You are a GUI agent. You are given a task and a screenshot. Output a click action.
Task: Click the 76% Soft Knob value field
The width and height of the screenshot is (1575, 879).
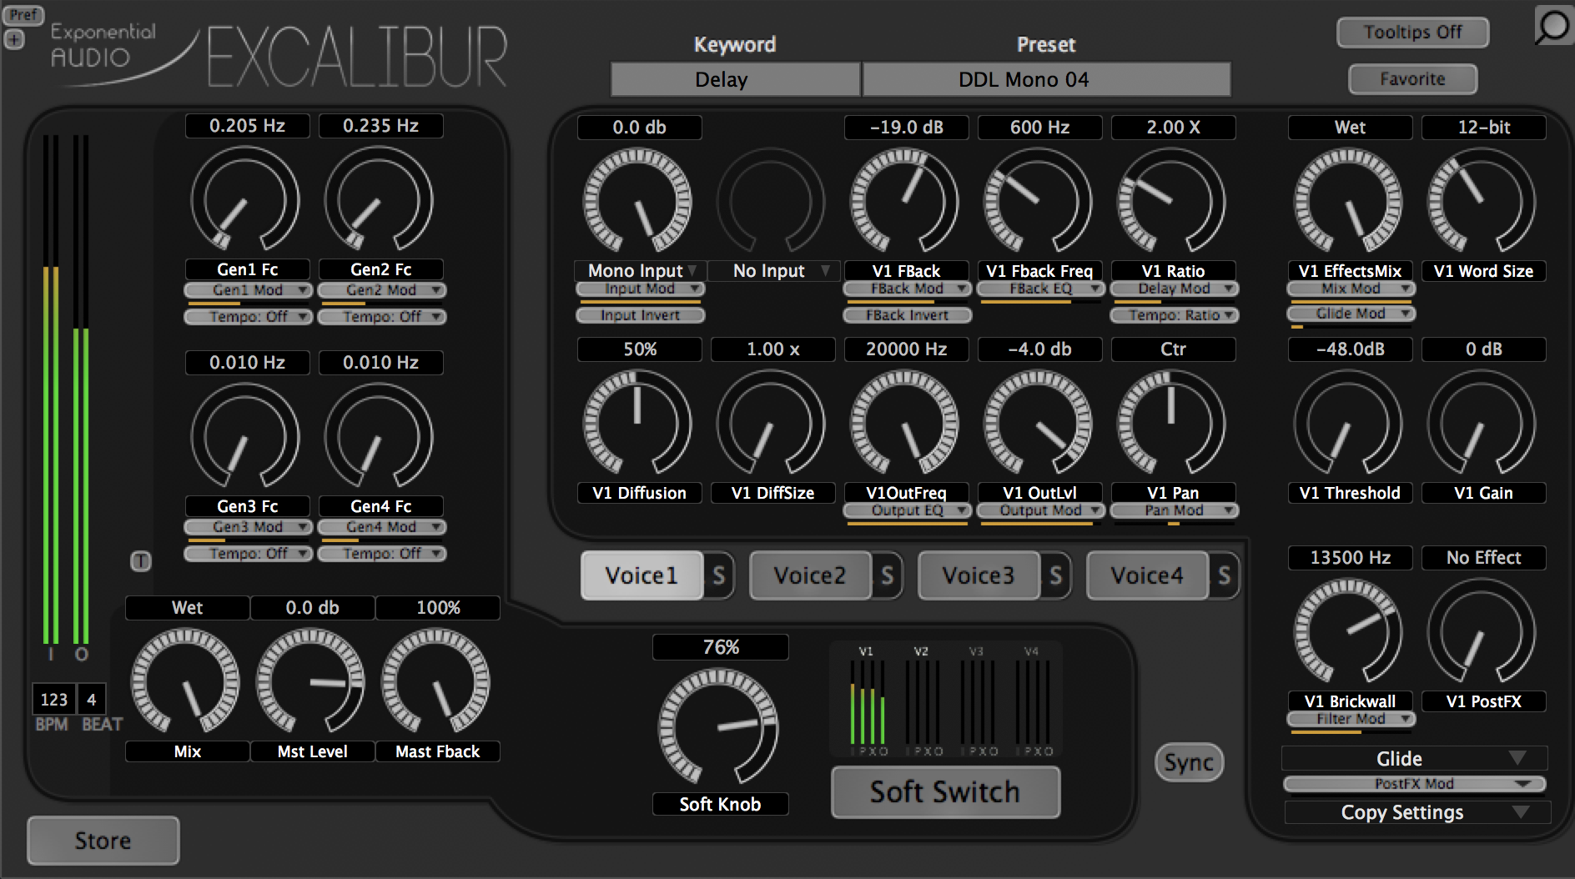tap(721, 647)
